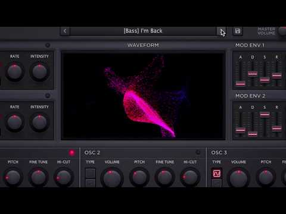
Task: Click the Mod Env 2 Attack slider
Action: (240, 130)
